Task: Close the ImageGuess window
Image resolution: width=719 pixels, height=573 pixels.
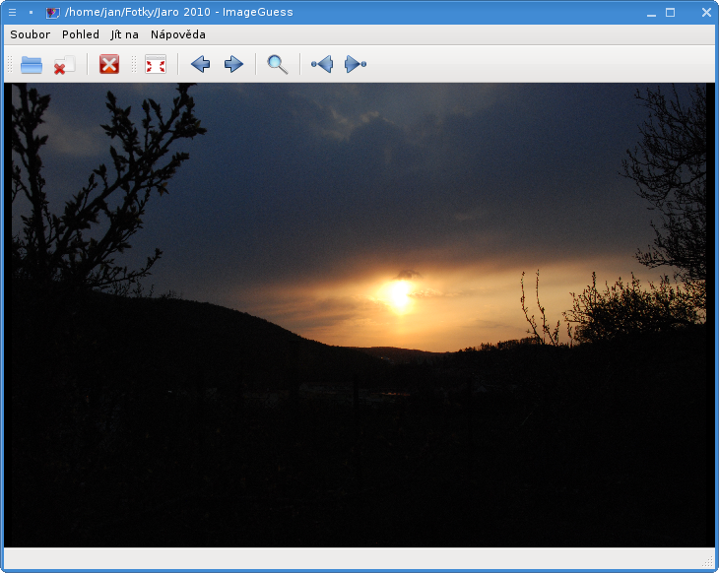Action: [x=706, y=13]
